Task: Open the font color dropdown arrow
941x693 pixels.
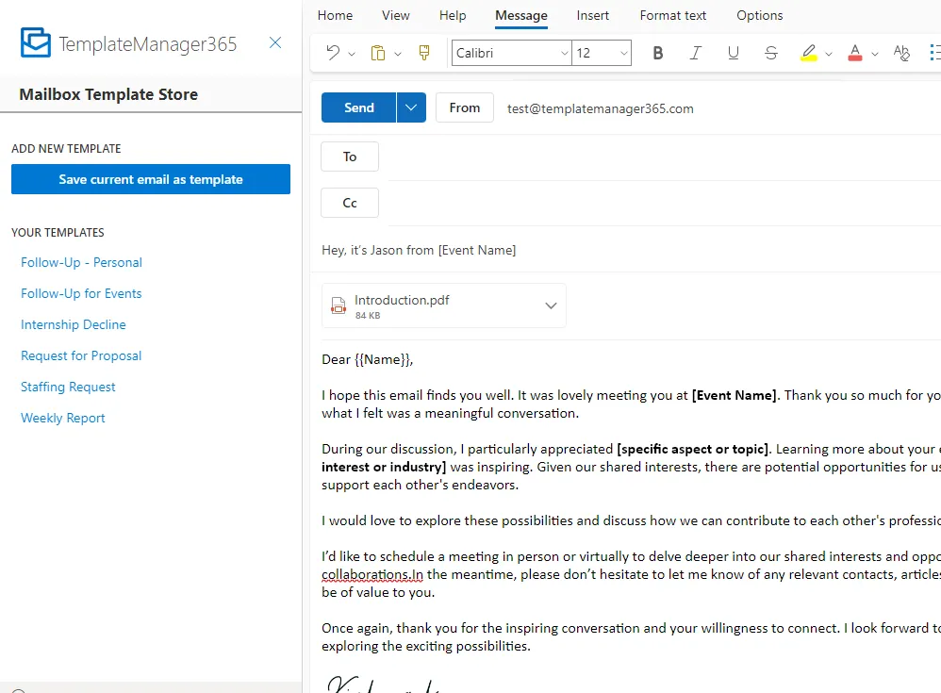Action: click(874, 53)
